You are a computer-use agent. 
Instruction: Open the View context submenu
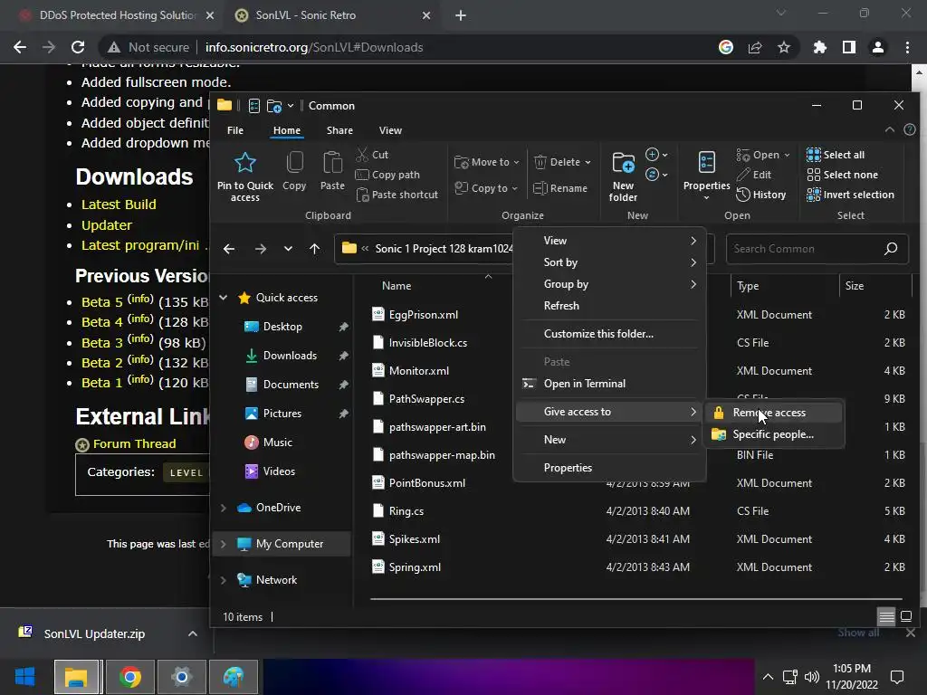609,241
